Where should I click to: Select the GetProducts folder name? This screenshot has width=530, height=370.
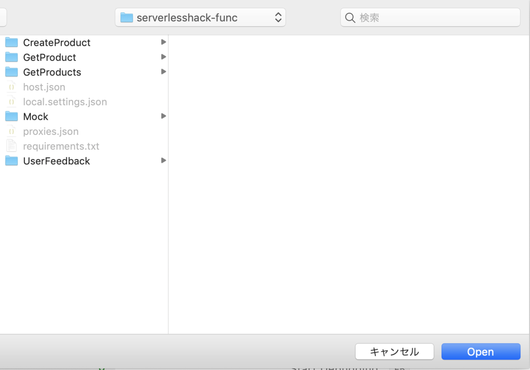coord(52,72)
